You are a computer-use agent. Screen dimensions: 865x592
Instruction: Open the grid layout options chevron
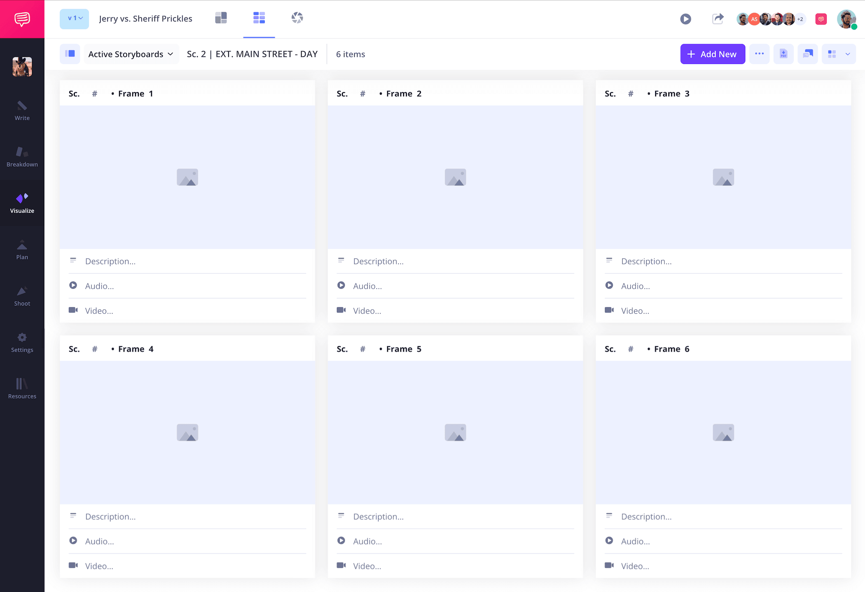(848, 54)
